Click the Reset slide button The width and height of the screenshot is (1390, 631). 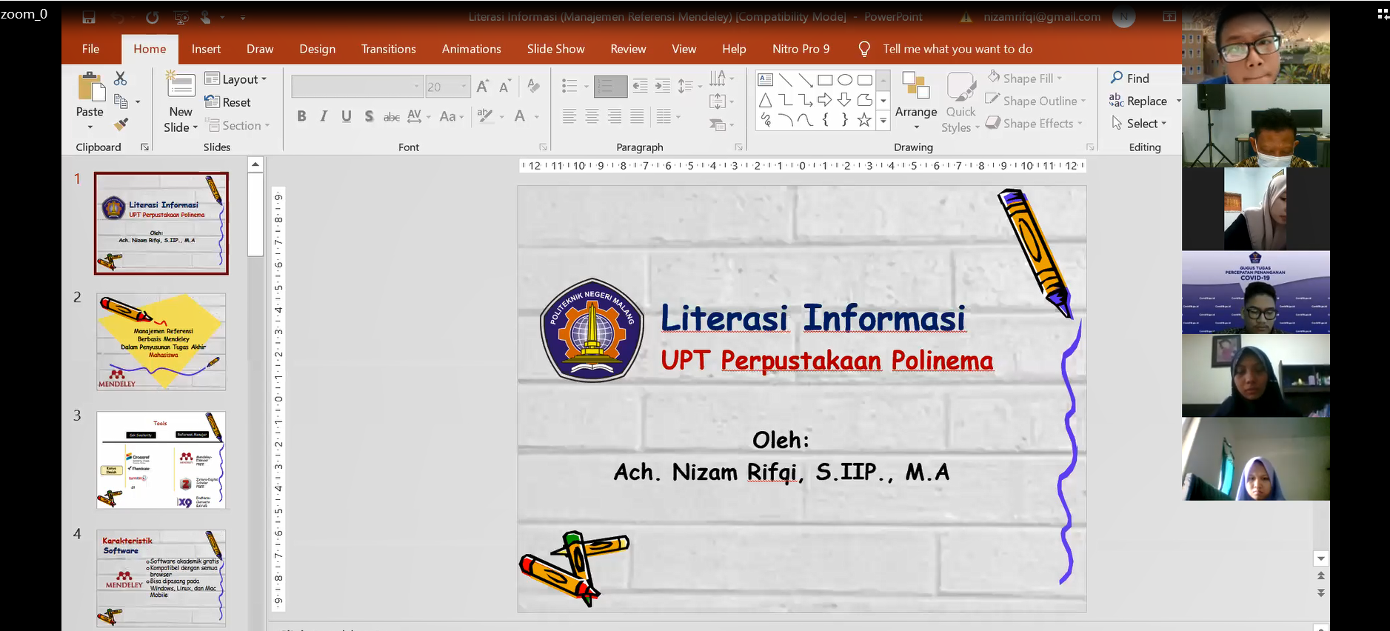click(228, 102)
